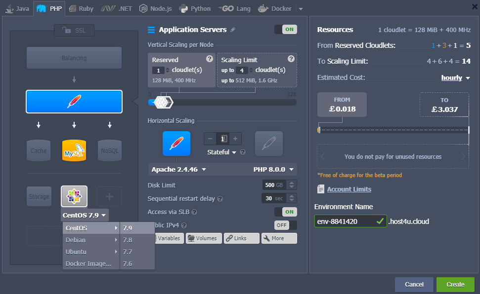480x294 pixels.
Task: Select the PHP tab
Action: pyautogui.click(x=49, y=8)
